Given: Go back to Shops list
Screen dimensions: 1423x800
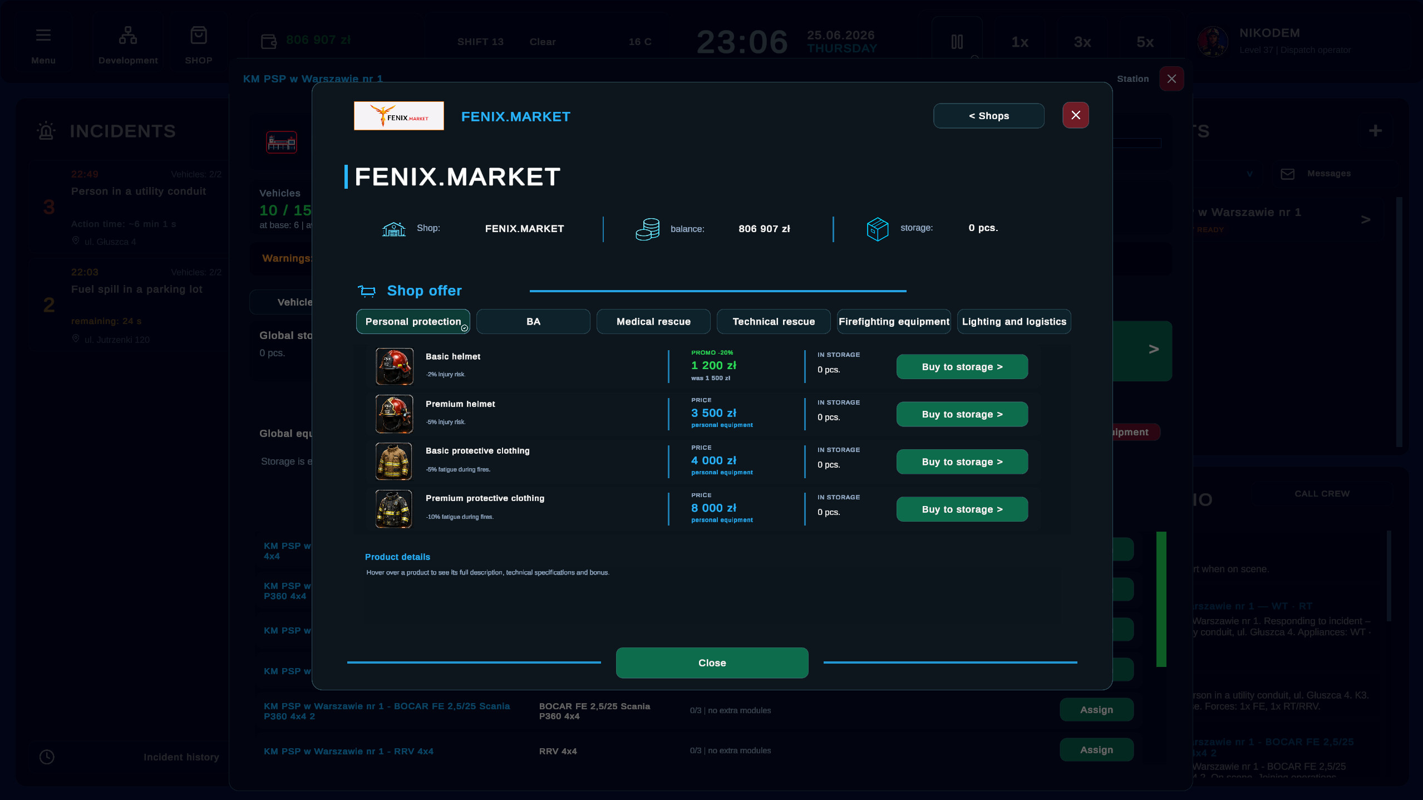Looking at the screenshot, I should [x=988, y=116].
